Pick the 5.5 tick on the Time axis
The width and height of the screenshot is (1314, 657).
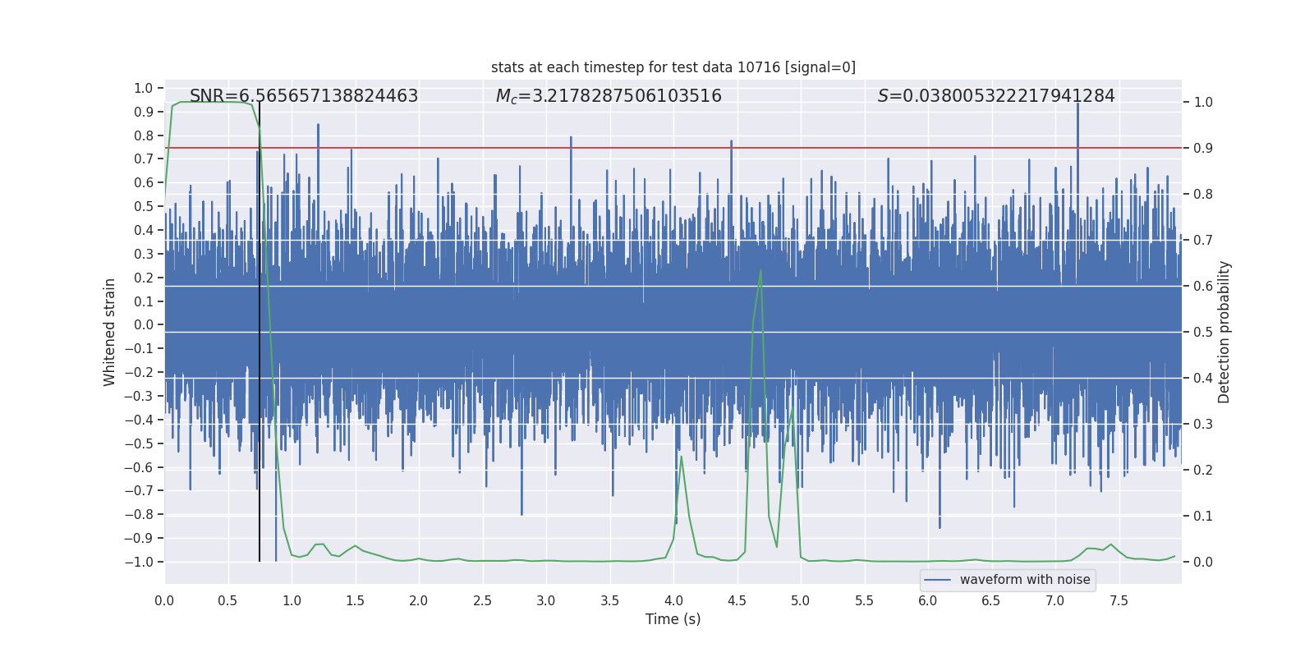[864, 600]
